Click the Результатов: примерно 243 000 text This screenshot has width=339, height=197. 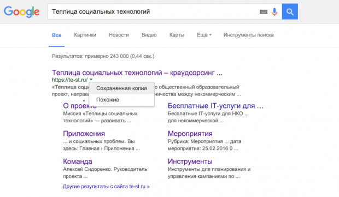click(x=103, y=56)
